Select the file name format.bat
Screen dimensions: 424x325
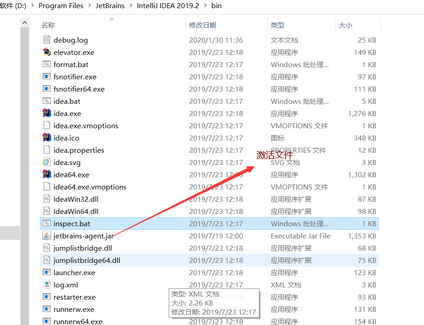point(71,65)
